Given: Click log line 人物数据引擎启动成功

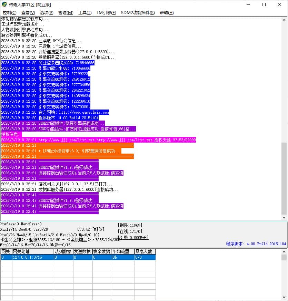Looking at the screenshot, I should pyautogui.click(x=24, y=30).
